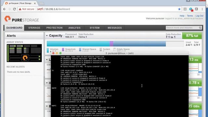Click the Shared Space legend swatch
208x117 pixels.
[x=80, y=49]
